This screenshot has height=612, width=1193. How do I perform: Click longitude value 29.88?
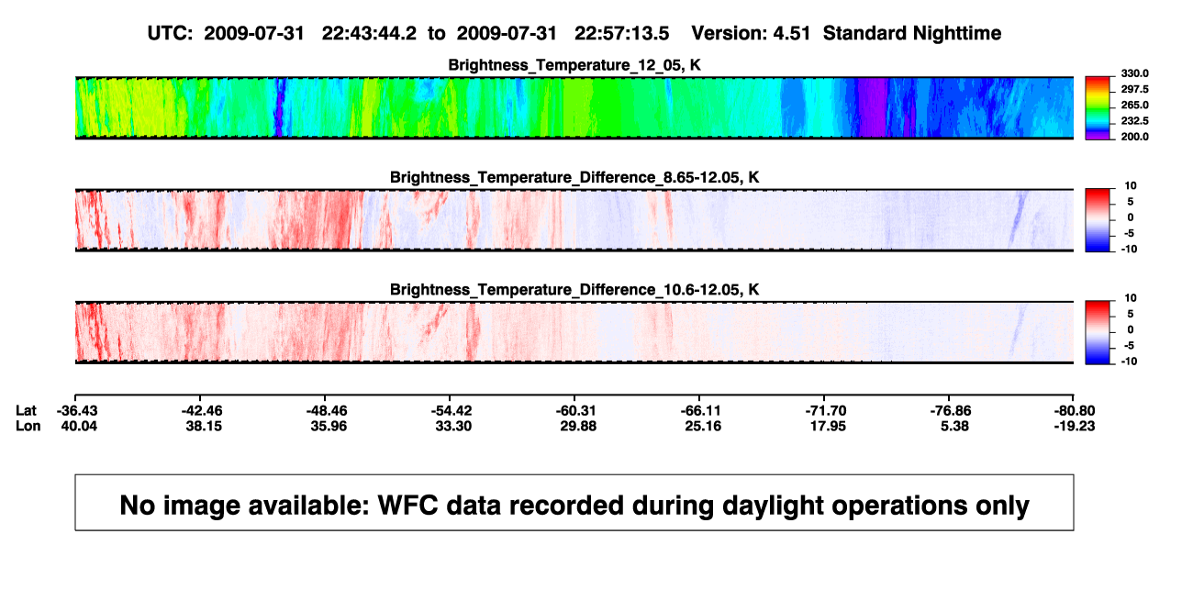[x=578, y=426]
